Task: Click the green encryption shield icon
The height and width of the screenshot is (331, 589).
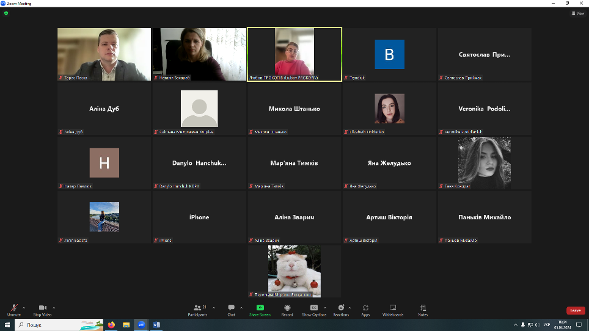Action: 6,13
